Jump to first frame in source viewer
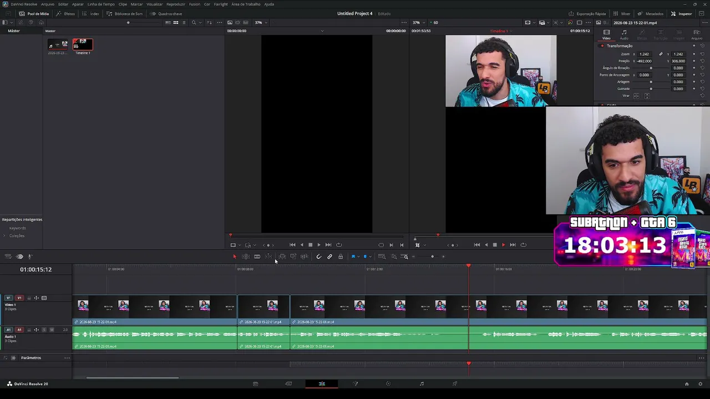The width and height of the screenshot is (710, 399). [x=292, y=245]
